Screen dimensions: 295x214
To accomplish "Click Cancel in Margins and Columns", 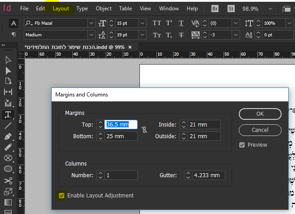I will (260, 130).
